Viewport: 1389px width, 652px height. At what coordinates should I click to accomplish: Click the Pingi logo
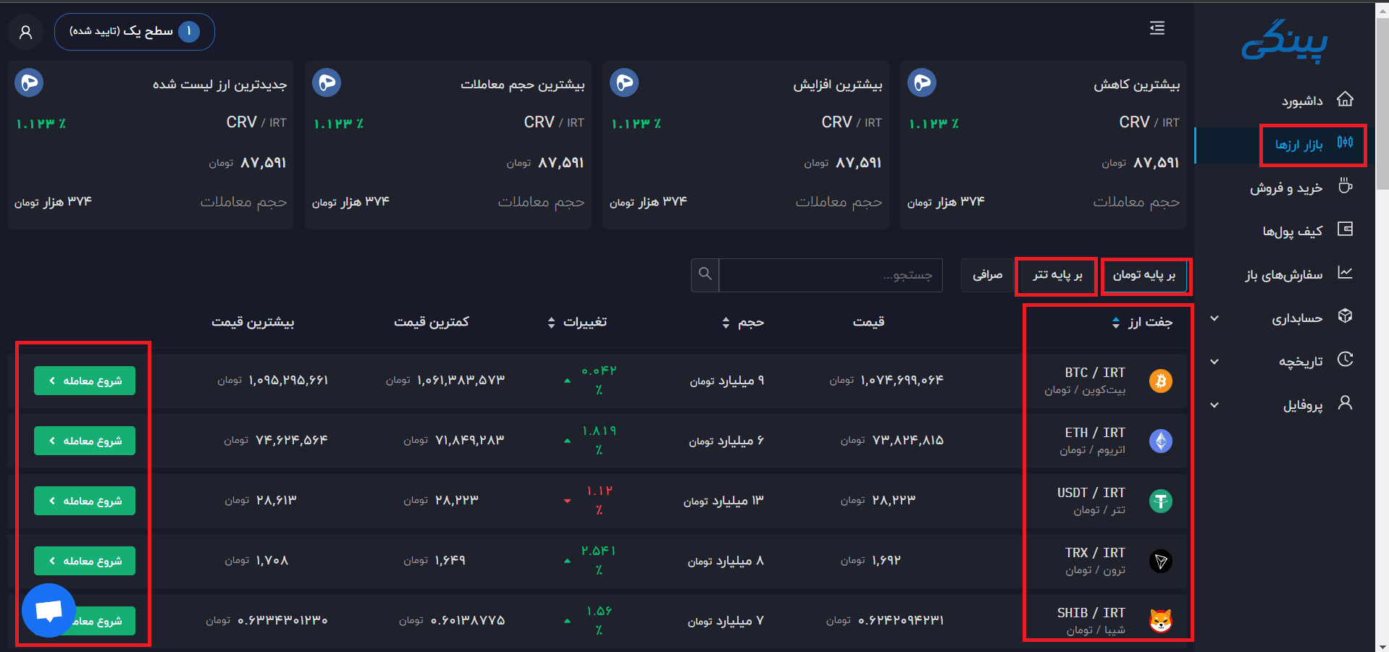pos(1285,41)
